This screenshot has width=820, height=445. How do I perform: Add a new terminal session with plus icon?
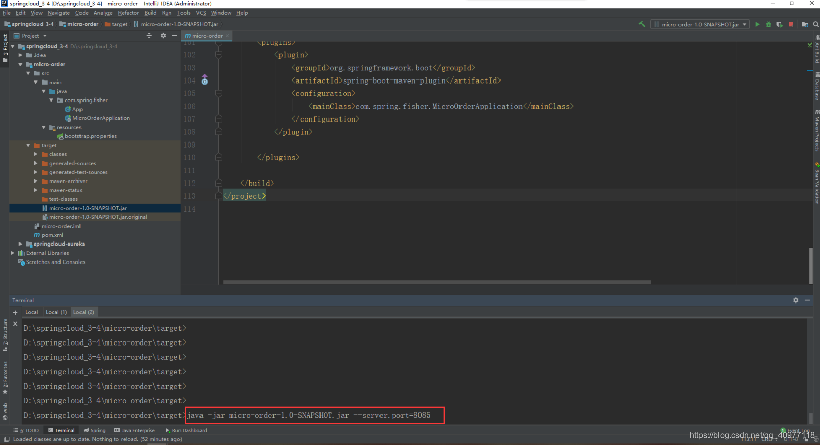pos(15,312)
